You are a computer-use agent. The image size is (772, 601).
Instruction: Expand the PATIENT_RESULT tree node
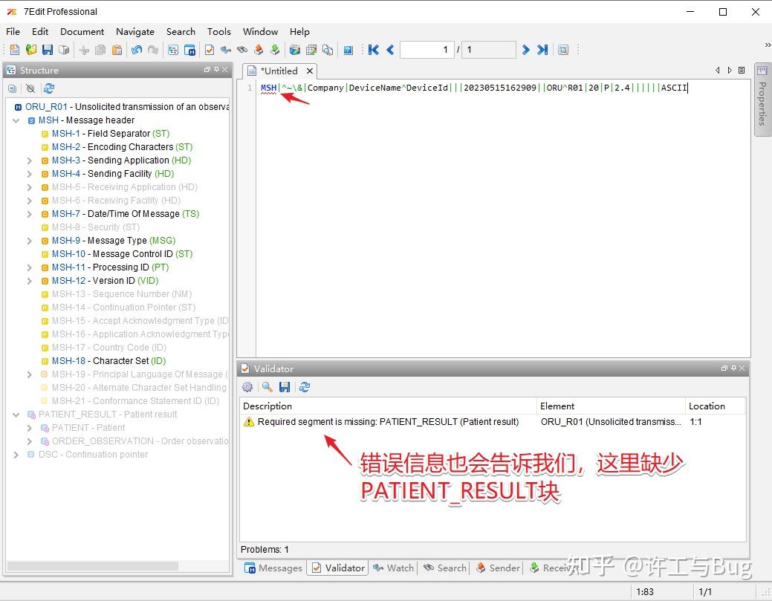coord(16,414)
